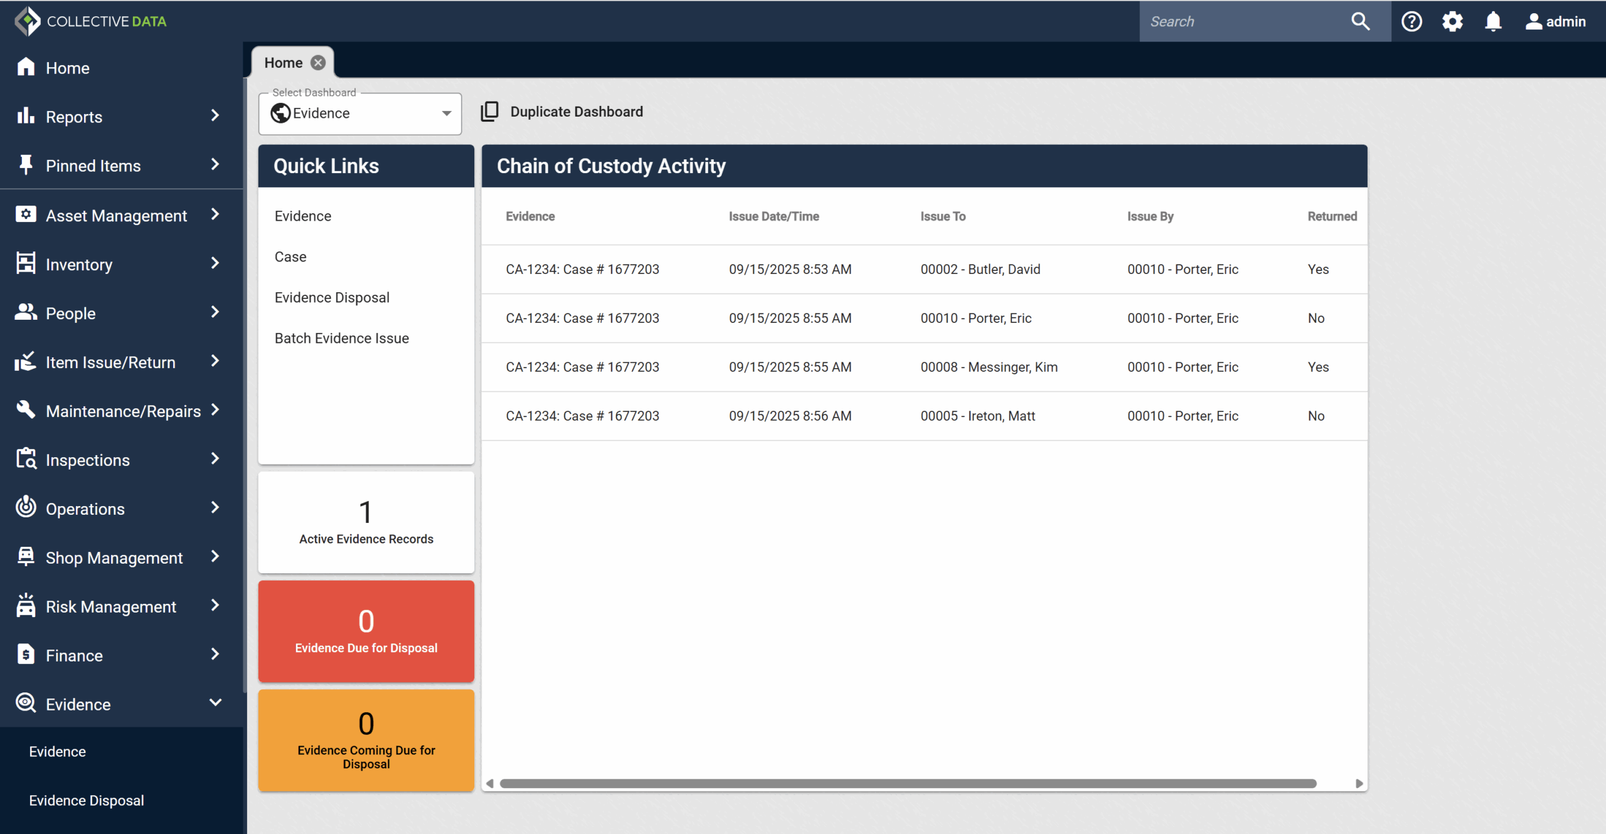Open the help question mark icon
The height and width of the screenshot is (834, 1606).
(1412, 21)
